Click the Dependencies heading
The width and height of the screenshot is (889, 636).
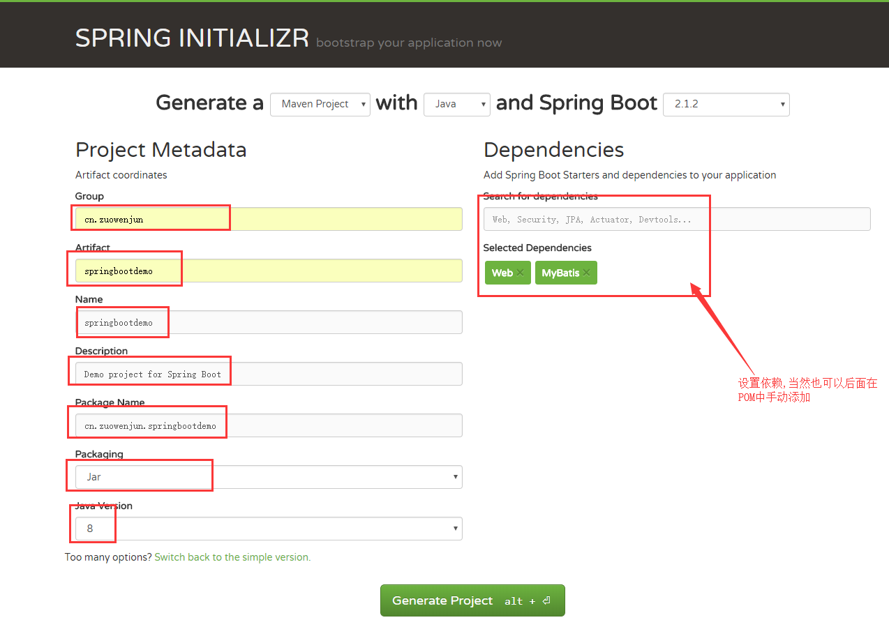click(554, 150)
